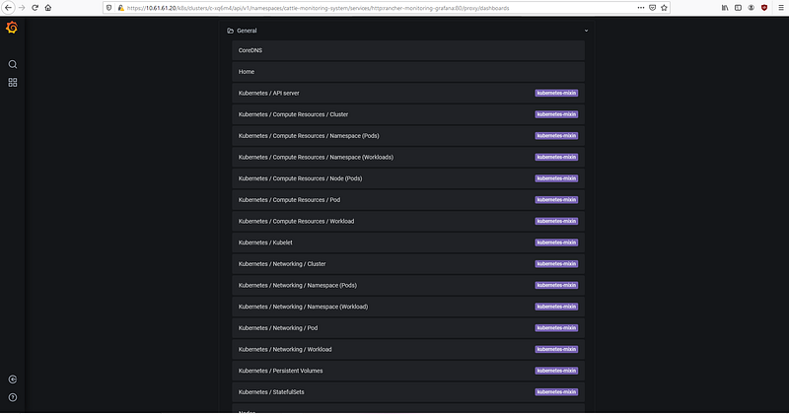789x414 pixels.
Task: Open the Home dashboard
Action: click(408, 72)
